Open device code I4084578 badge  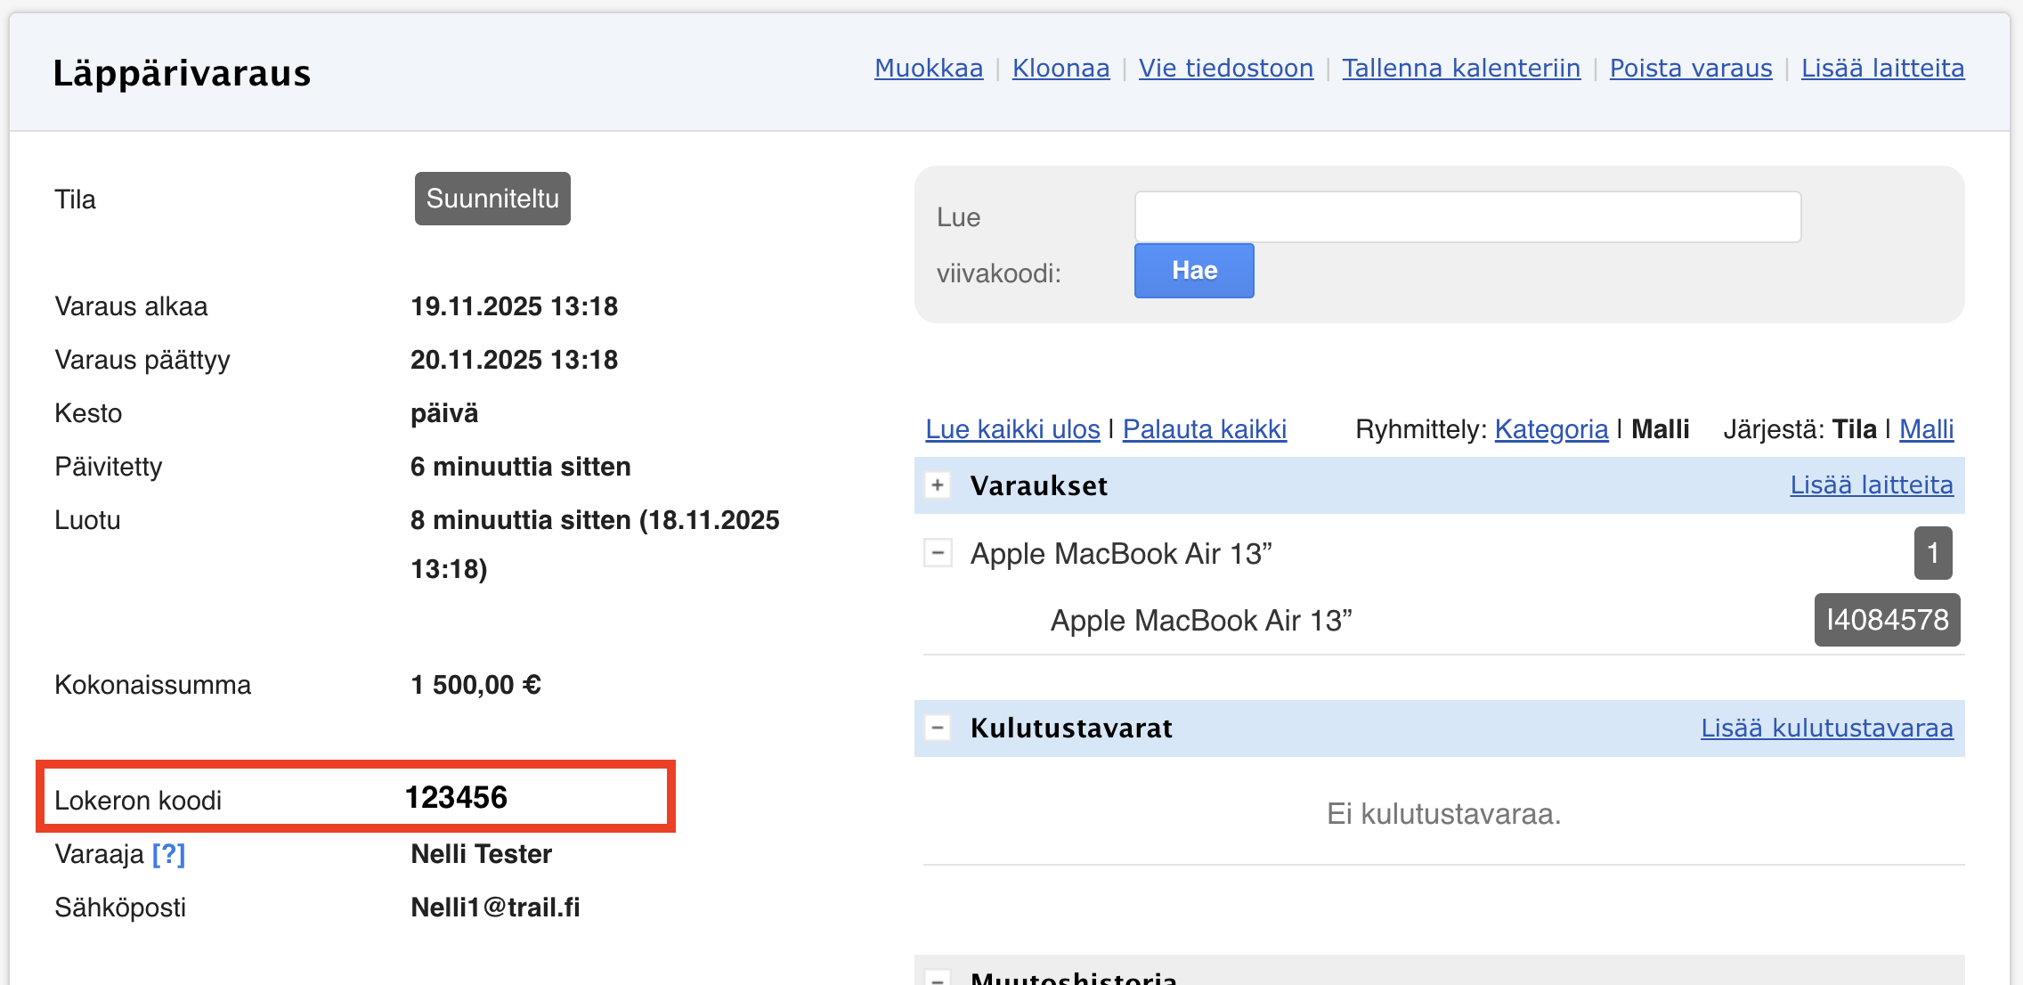tap(1887, 620)
